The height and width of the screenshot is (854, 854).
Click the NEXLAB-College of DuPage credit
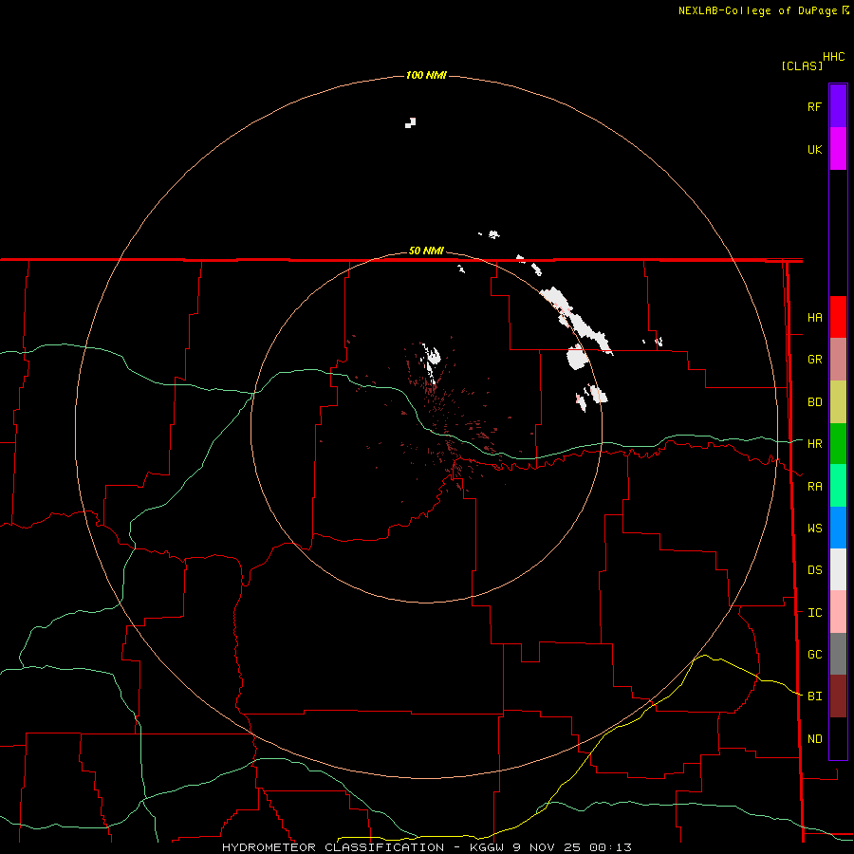759,10
